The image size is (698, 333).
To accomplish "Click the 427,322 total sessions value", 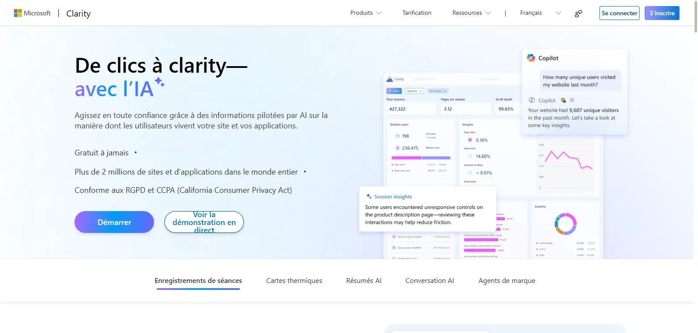I will (x=397, y=109).
